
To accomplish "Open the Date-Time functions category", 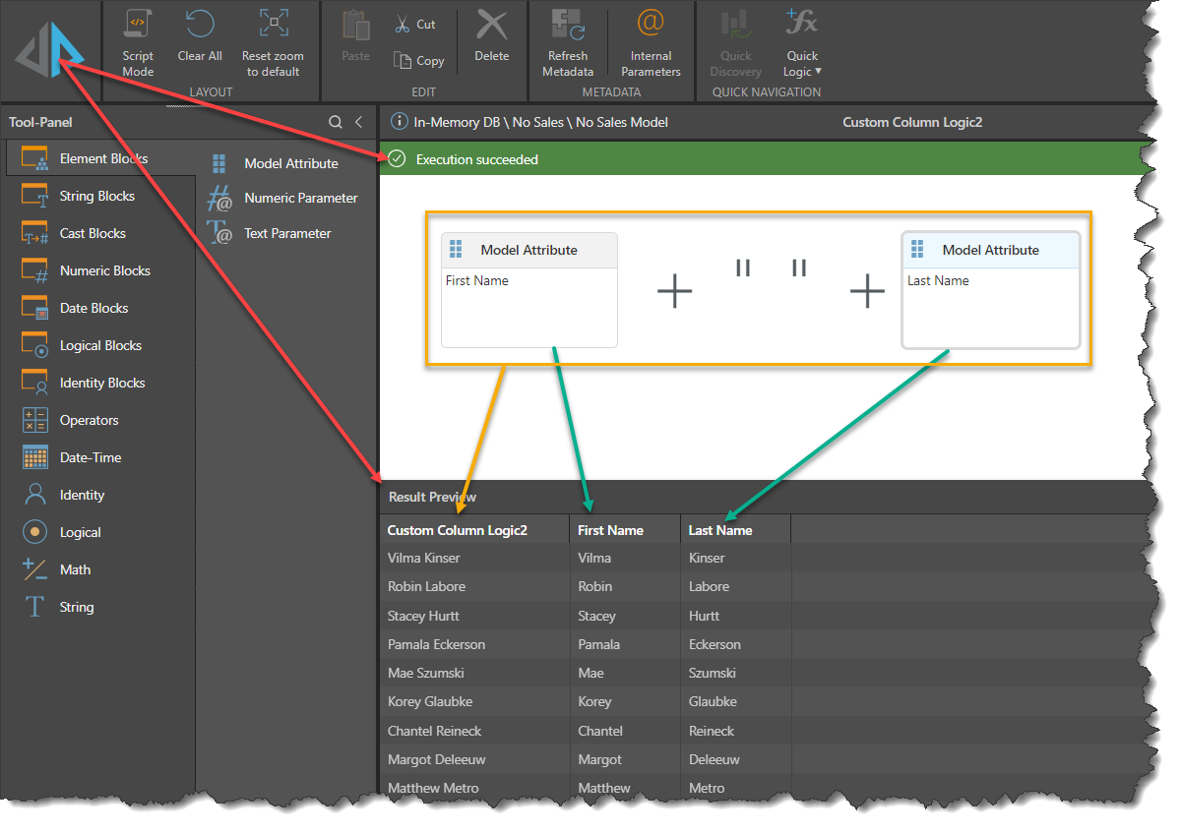I will (91, 457).
